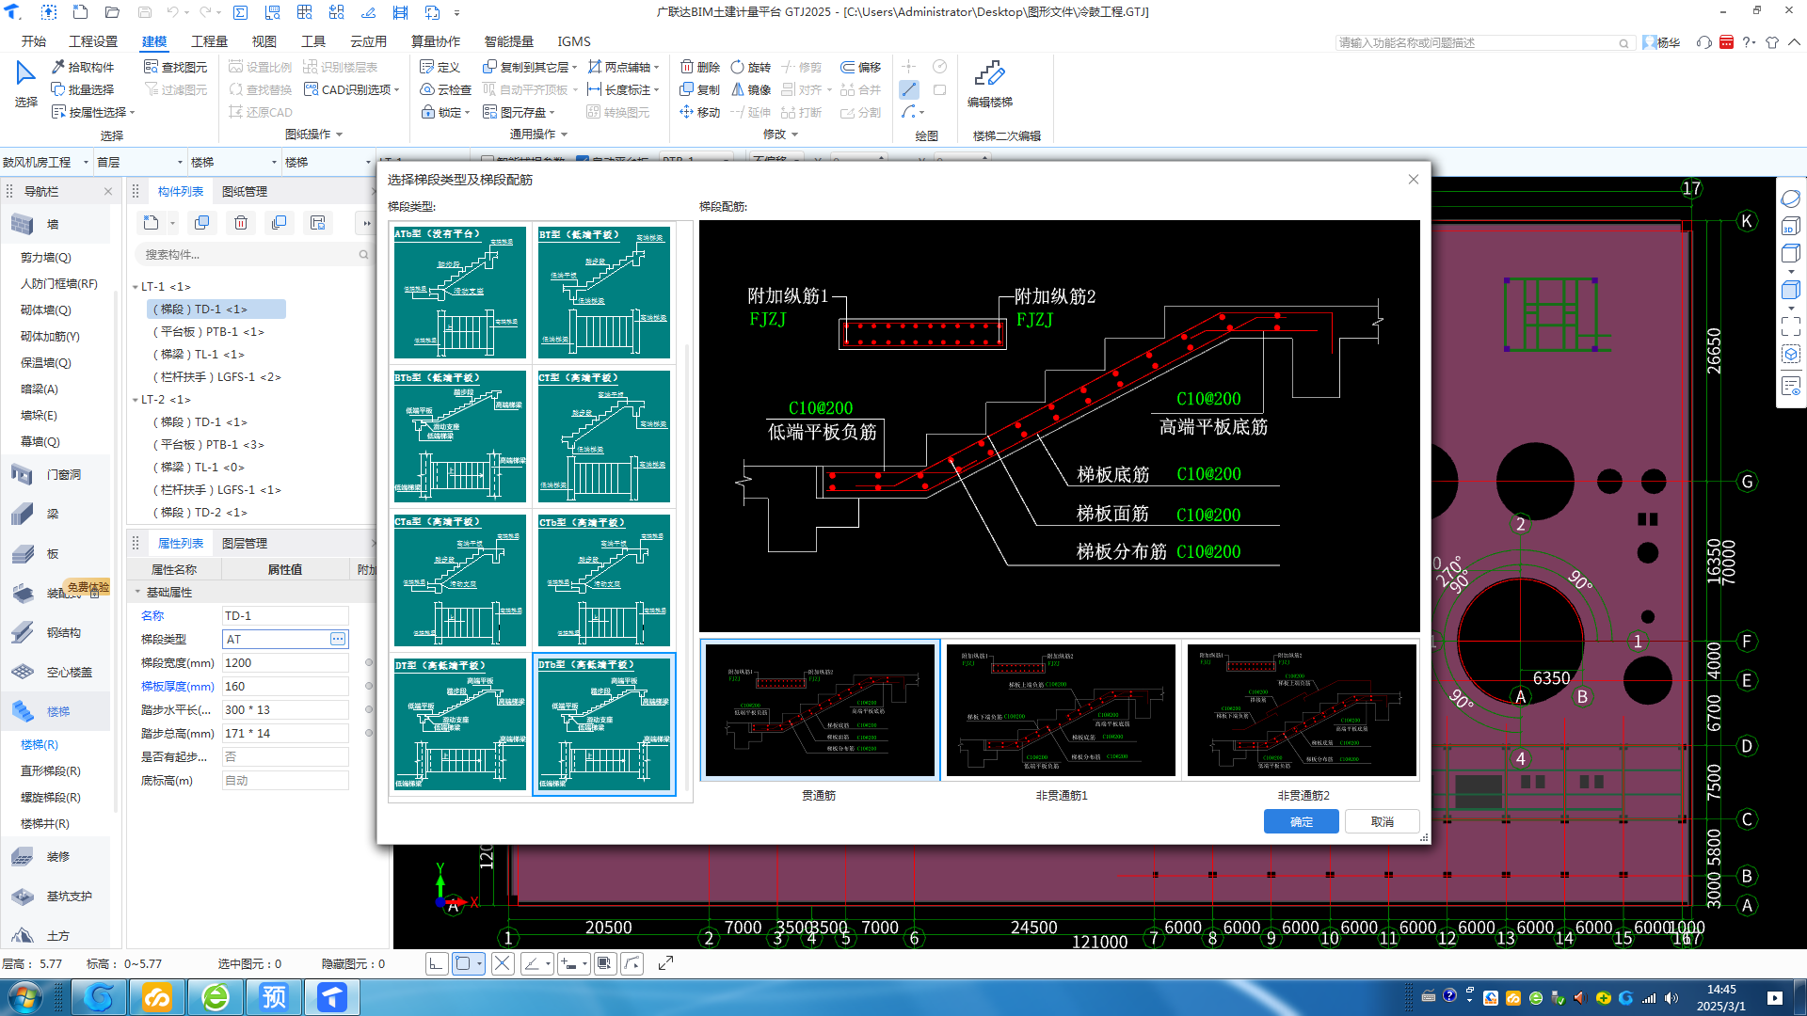Select 基坑支护 category in navigation bar
This screenshot has width=1807, height=1016.
click(x=56, y=896)
